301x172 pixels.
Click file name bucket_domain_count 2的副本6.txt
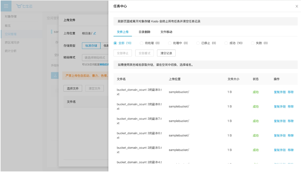coord(139,135)
